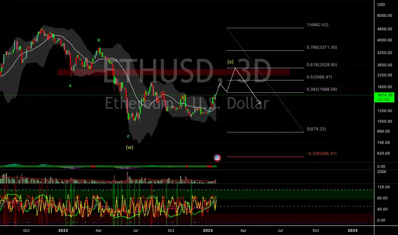Click the 6000.00 price axis value
Viewport: 398px width, 235px height.
click(384, 15)
